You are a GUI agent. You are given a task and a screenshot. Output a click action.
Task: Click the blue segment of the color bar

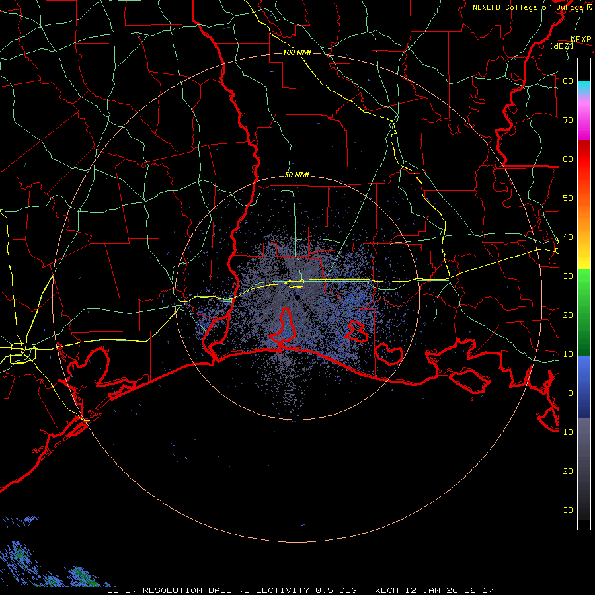tap(584, 386)
